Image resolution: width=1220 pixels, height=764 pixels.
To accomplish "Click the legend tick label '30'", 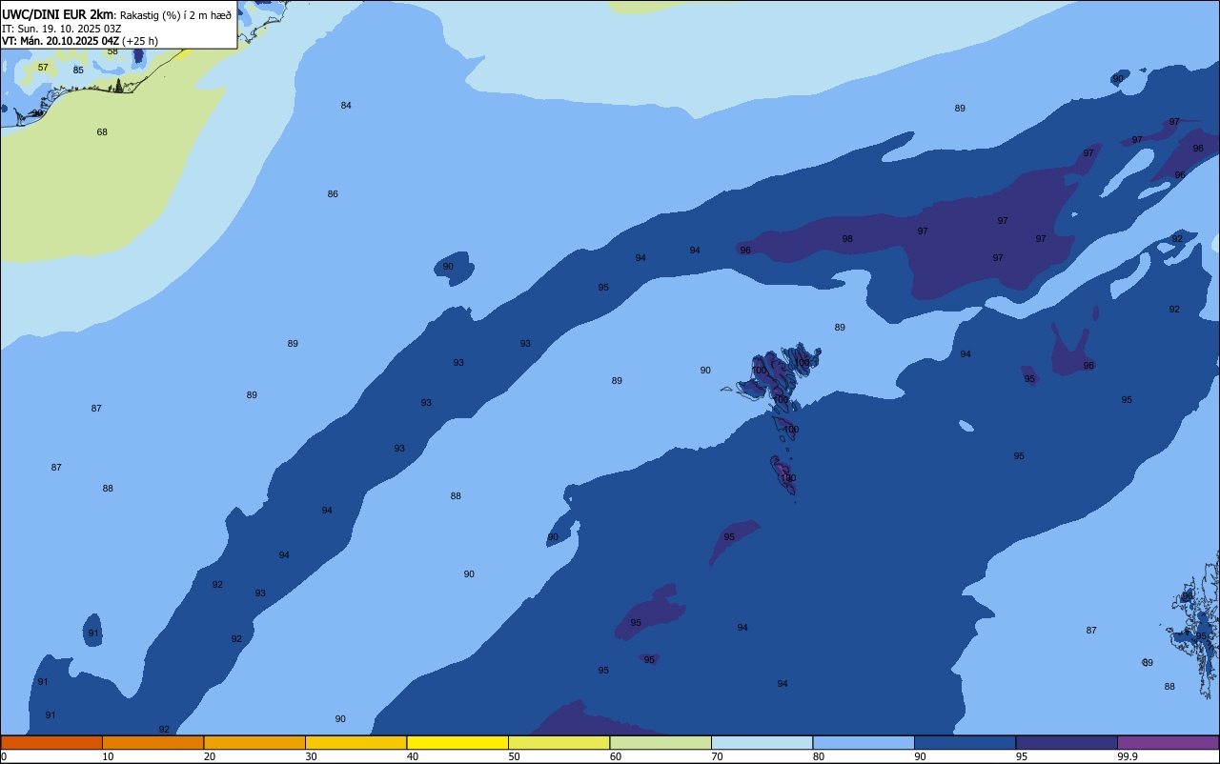I will (x=311, y=756).
